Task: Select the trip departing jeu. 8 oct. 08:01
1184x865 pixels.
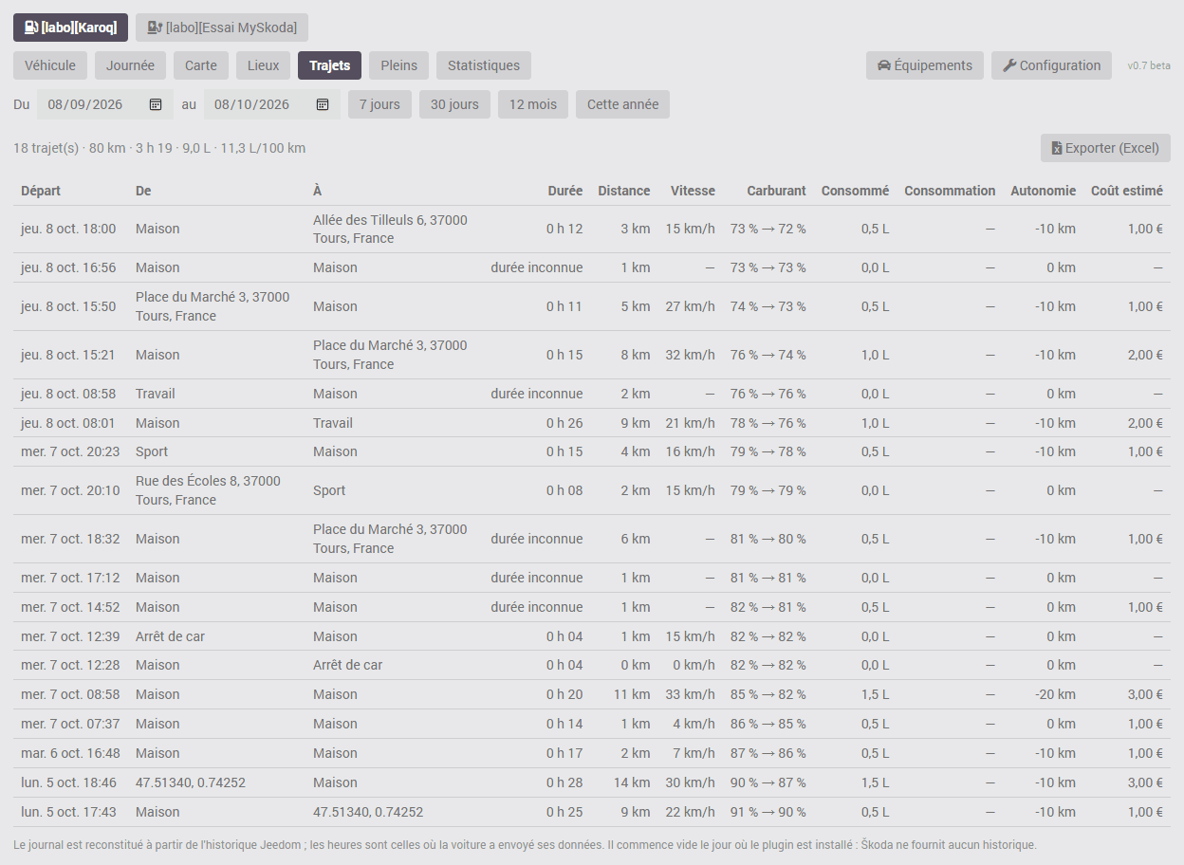Action: (592, 423)
